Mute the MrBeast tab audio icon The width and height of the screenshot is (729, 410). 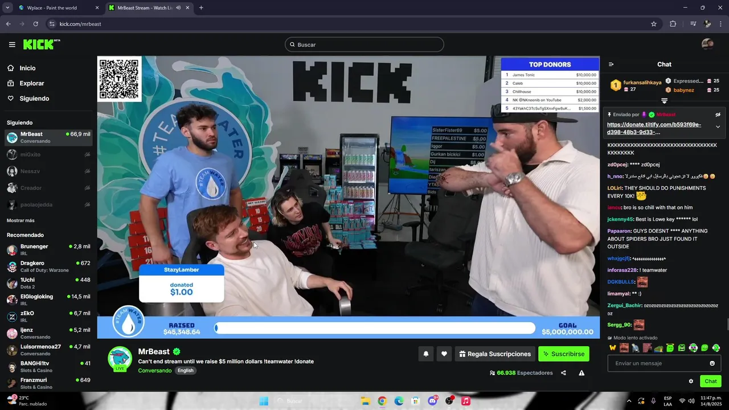[178, 8]
